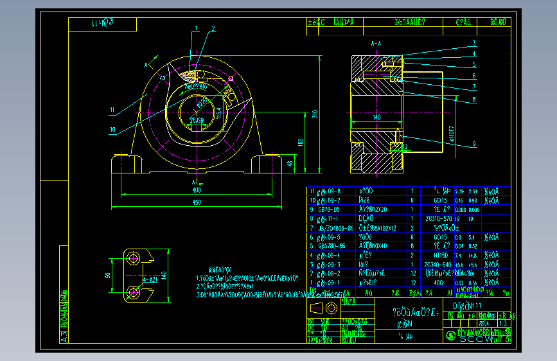Select leader callout 1 above the front view
The height and width of the screenshot is (361, 557).
click(x=196, y=28)
